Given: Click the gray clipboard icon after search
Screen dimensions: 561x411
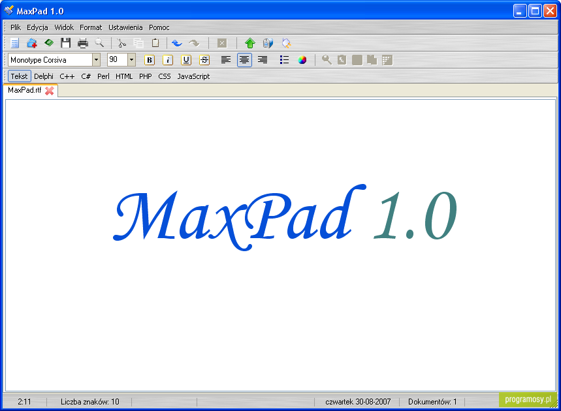Looking at the screenshot, I should coord(342,59).
